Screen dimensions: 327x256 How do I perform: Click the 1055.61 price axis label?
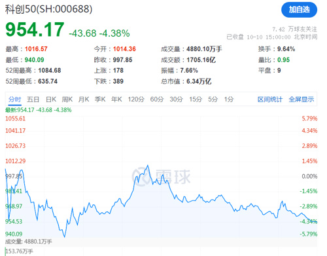[15, 119]
